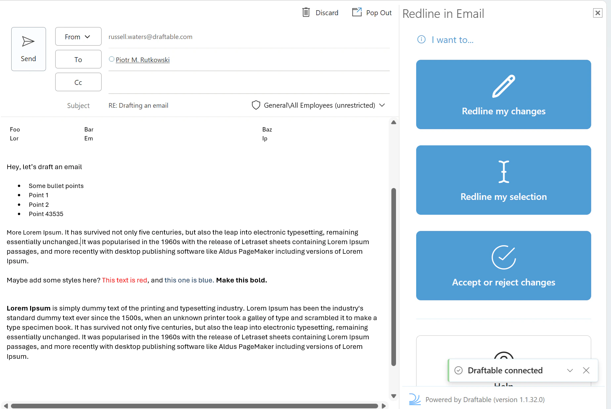
Task: Click table cell 'Lor'
Action: (14, 138)
